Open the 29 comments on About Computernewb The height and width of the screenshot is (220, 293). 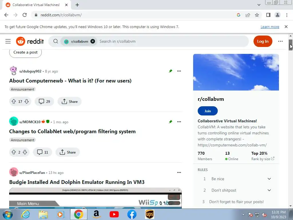pos(44,101)
